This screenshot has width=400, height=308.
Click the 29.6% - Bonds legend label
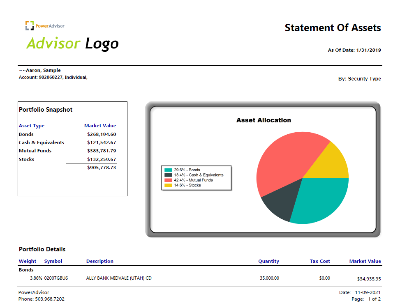(187, 170)
